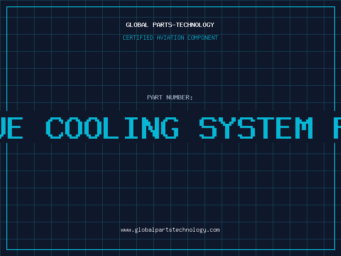Click the cut-off letters at marquee left edge
Image resolution: width=341 pixels, height=256 pixels.
pyautogui.click(x=12, y=128)
